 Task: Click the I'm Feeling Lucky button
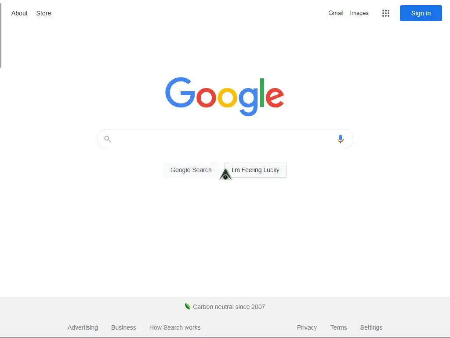coord(255,170)
